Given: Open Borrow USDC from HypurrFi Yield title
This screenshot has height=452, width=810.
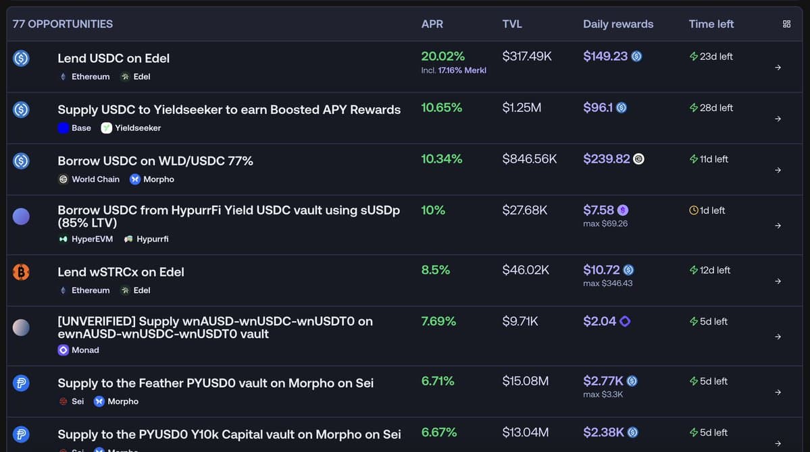Looking at the screenshot, I should 229,216.
